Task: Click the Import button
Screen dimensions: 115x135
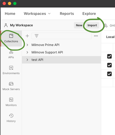Action: pyautogui.click(x=92, y=25)
